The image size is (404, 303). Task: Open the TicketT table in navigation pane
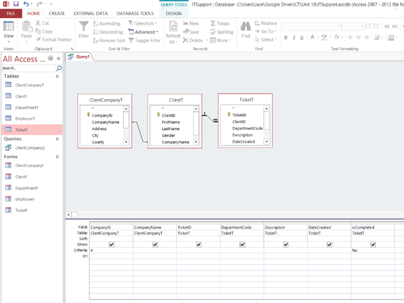(x=32, y=130)
